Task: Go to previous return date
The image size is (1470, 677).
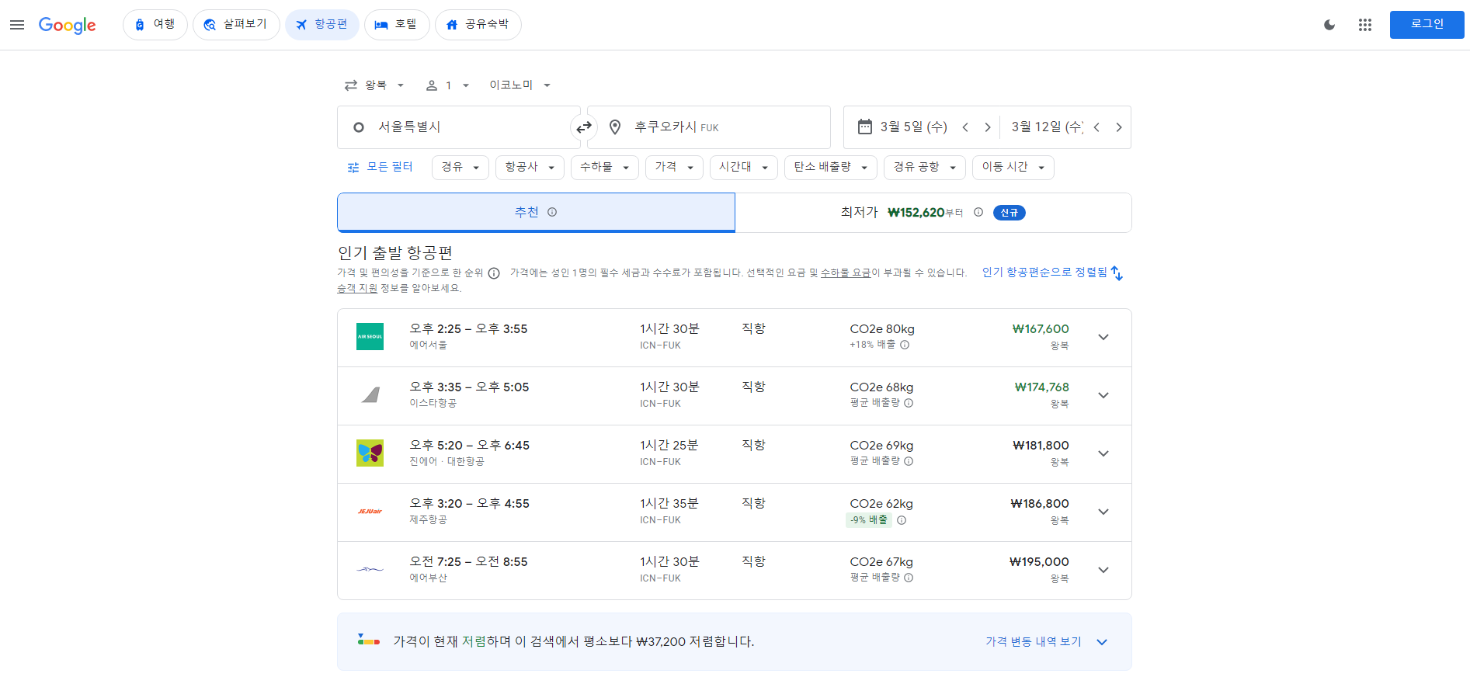Action: point(1096,127)
